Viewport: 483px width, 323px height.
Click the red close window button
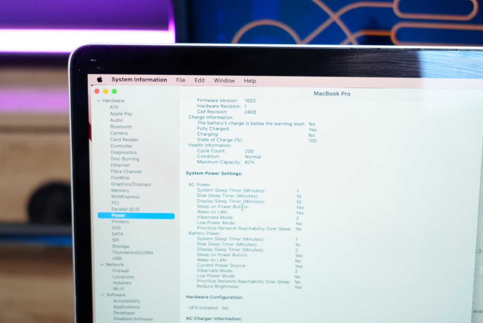coord(97,91)
